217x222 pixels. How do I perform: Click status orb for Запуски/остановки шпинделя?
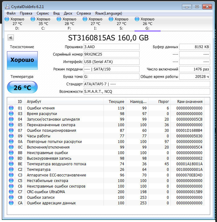click(11, 119)
